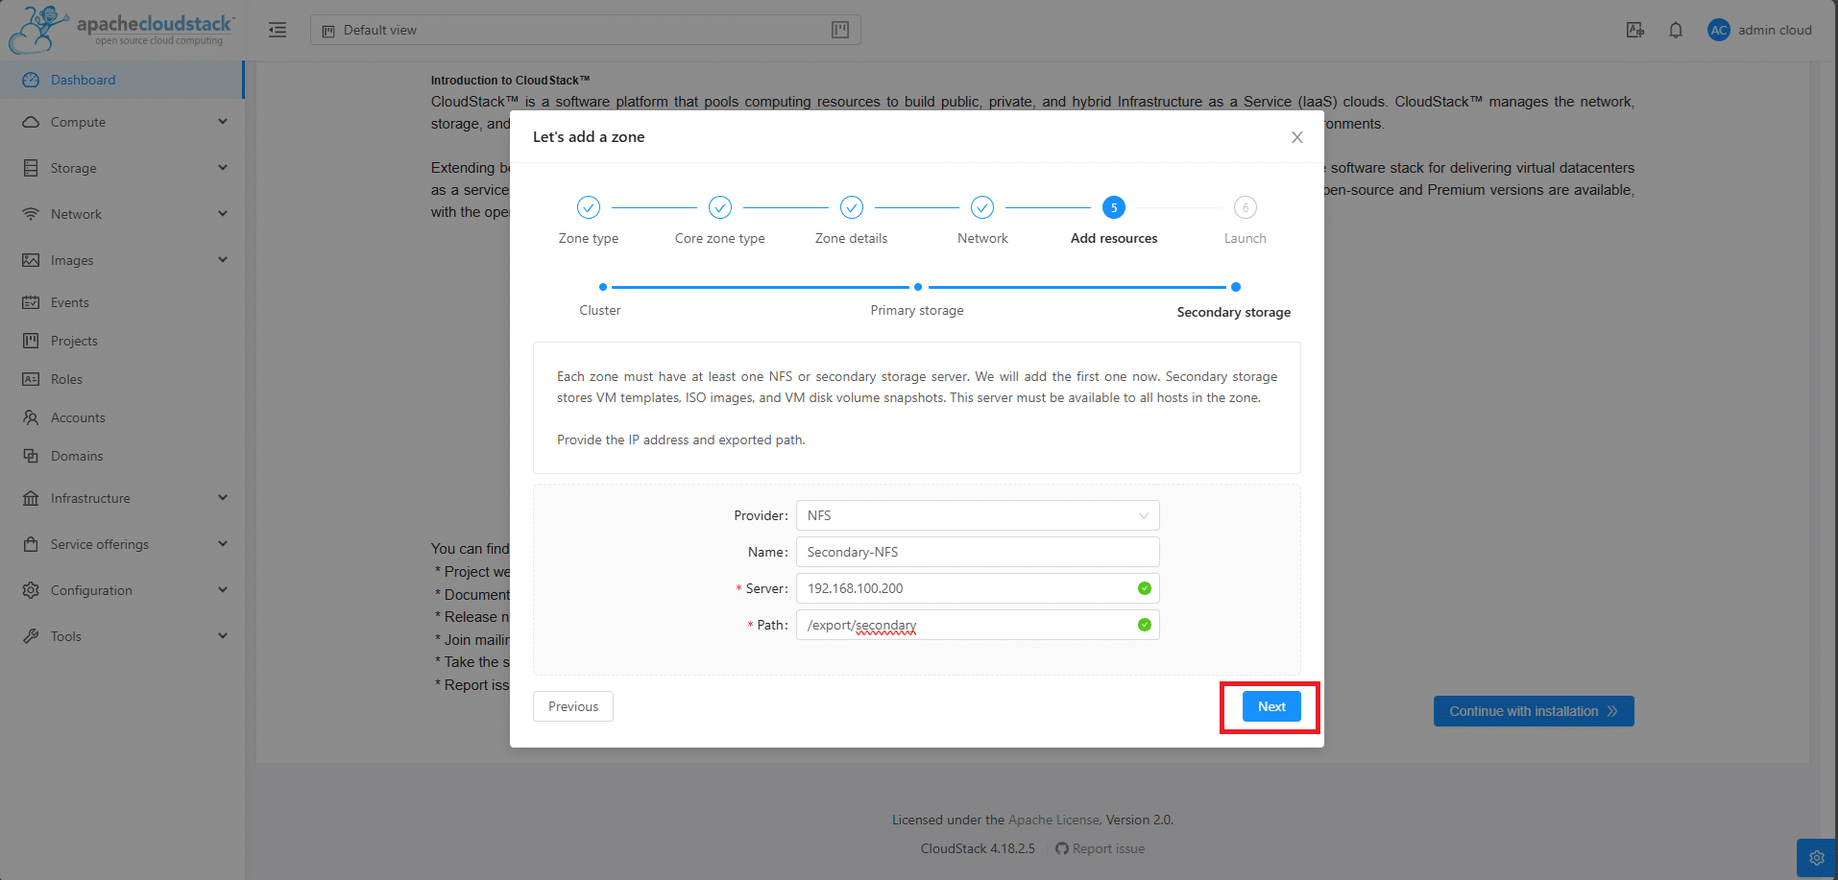
Task: Focus the Server field 192.168.100.200
Action: (x=978, y=588)
